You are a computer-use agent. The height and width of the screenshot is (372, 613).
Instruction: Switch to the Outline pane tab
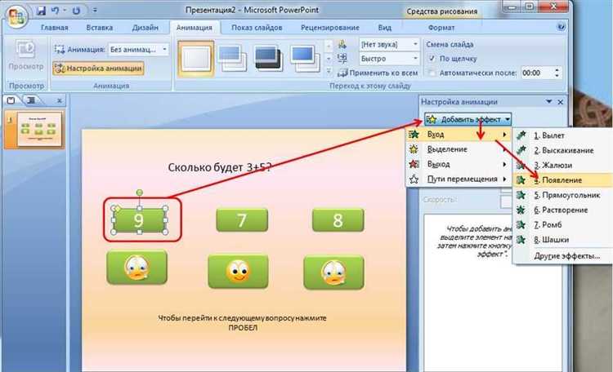tap(31, 100)
